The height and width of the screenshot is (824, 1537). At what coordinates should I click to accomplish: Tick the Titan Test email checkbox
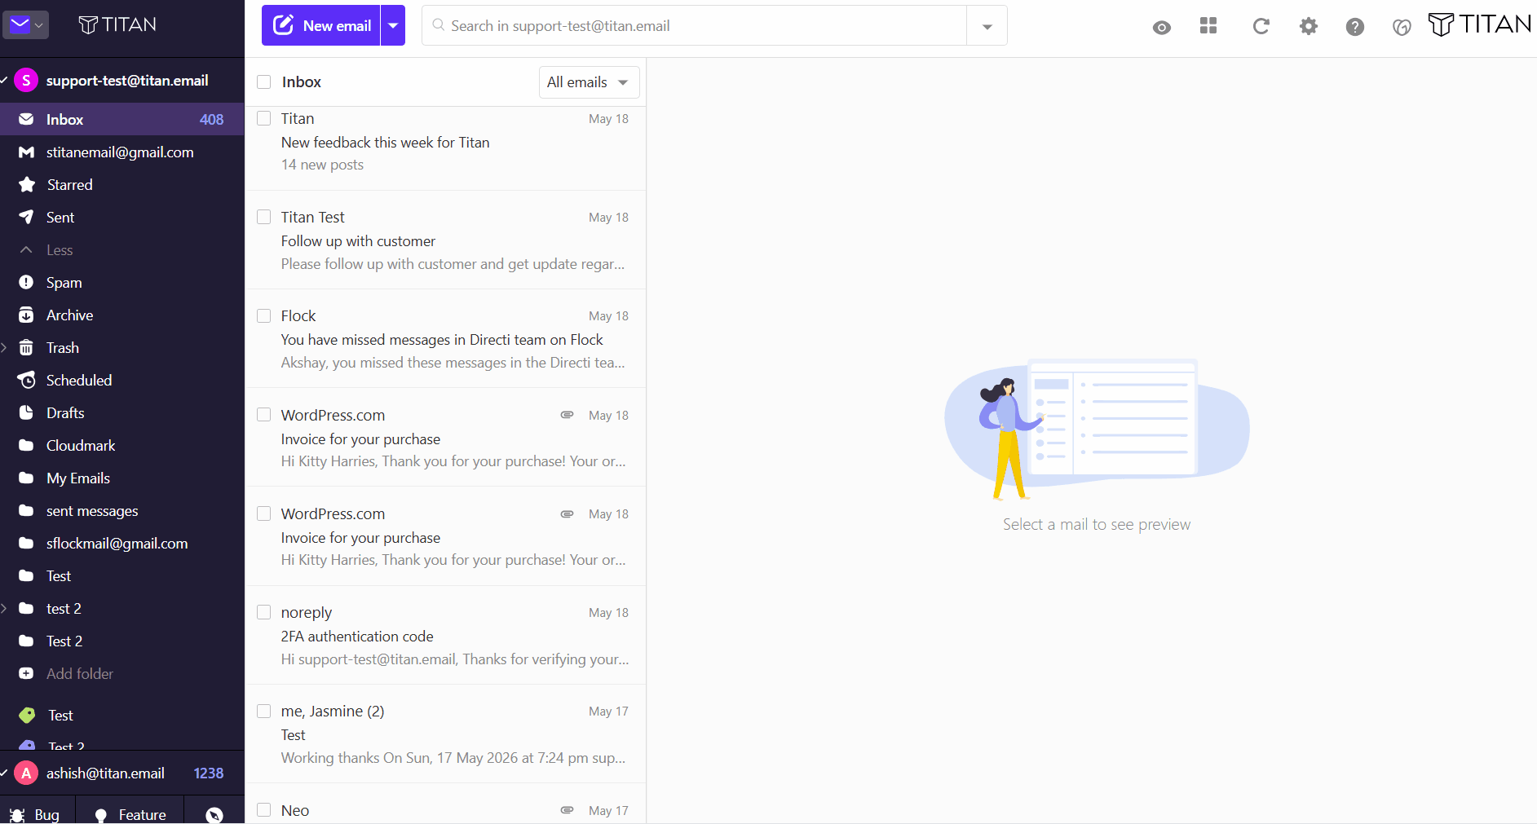click(x=264, y=218)
